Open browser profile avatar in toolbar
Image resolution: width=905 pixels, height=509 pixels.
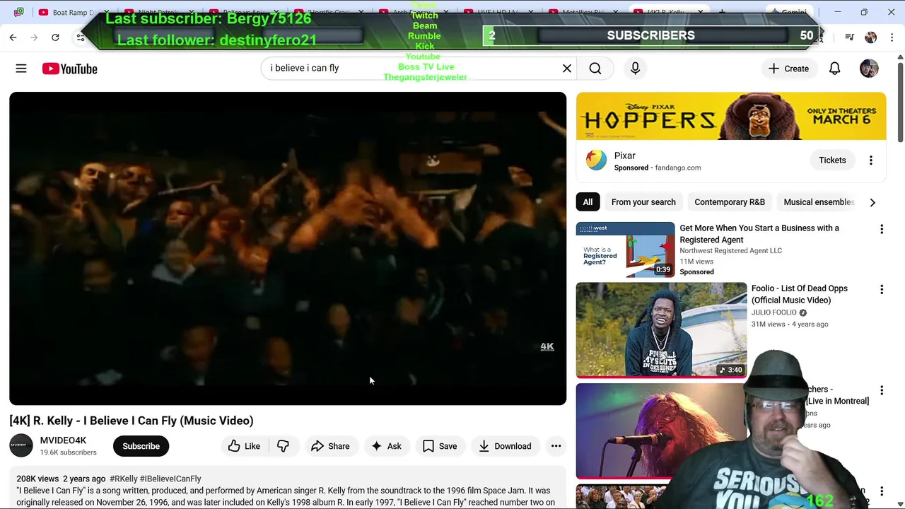(x=870, y=37)
